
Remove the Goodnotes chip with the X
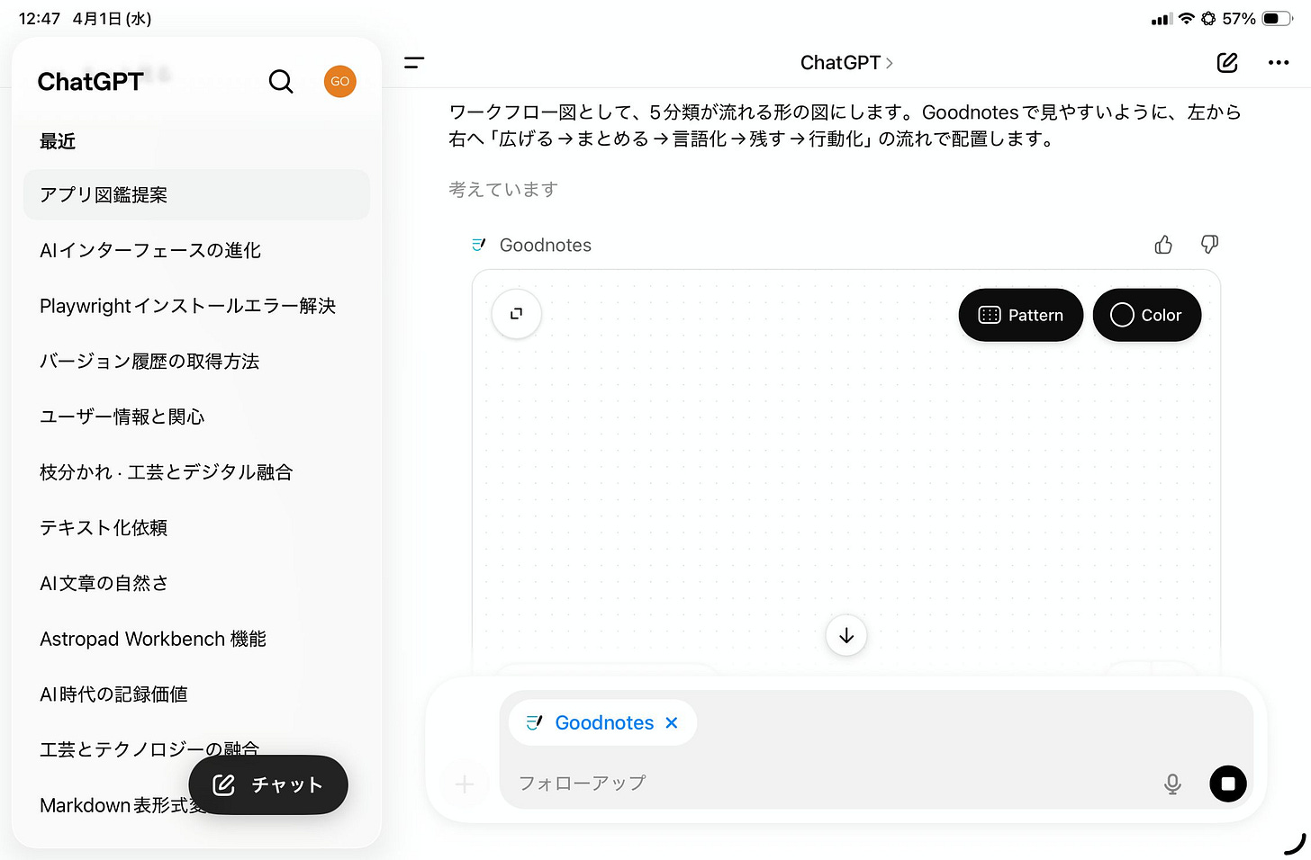tap(671, 722)
